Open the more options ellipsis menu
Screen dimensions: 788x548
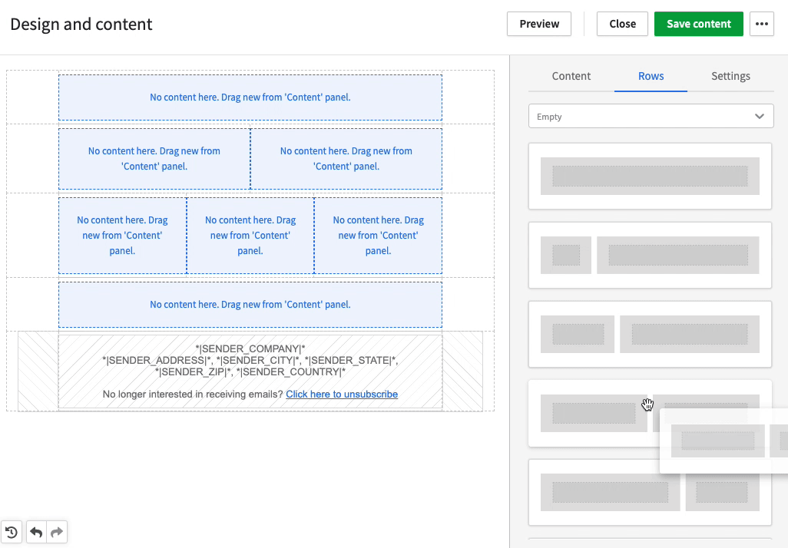[x=761, y=24]
